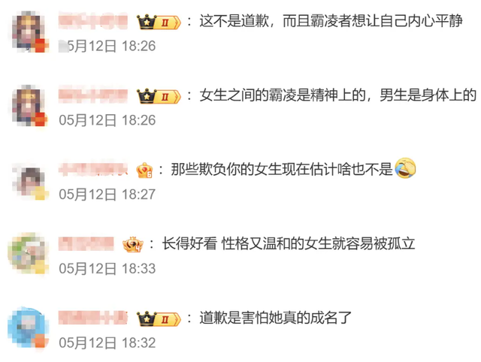Screen dimensions: 481x362
Task: Click the laughing-crying emoji in third comment
Action: click(405, 168)
